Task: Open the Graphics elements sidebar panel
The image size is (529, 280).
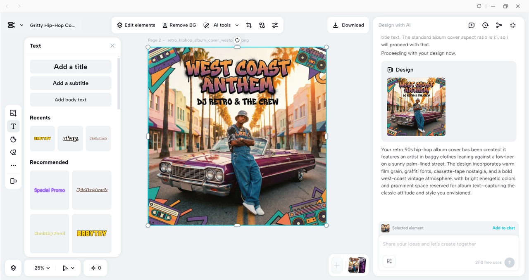Action: click(x=13, y=152)
